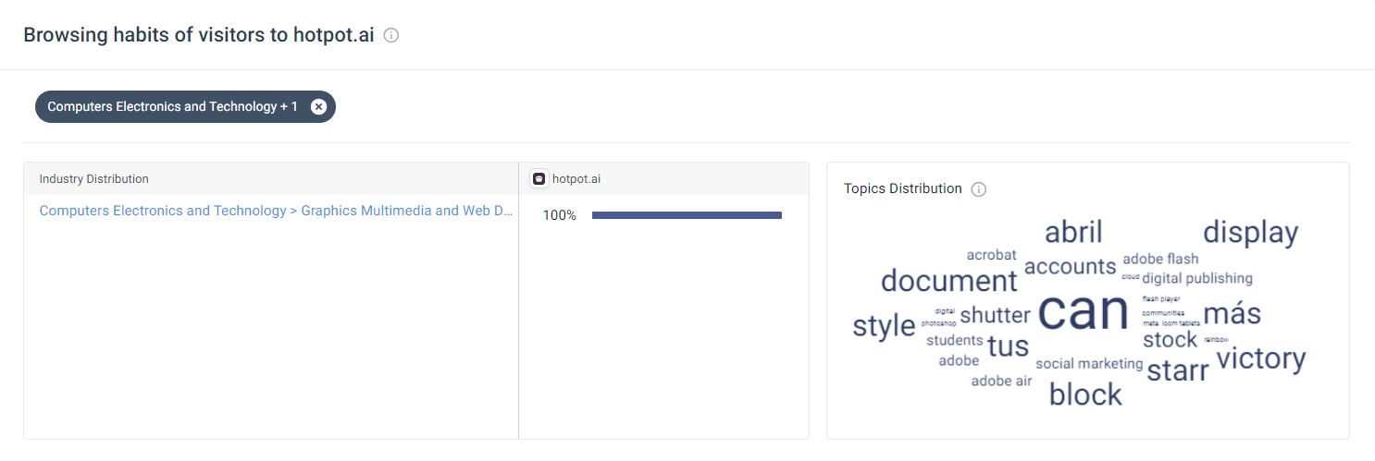
Task: Select tiny 'communities' topic word
Action: [1163, 313]
